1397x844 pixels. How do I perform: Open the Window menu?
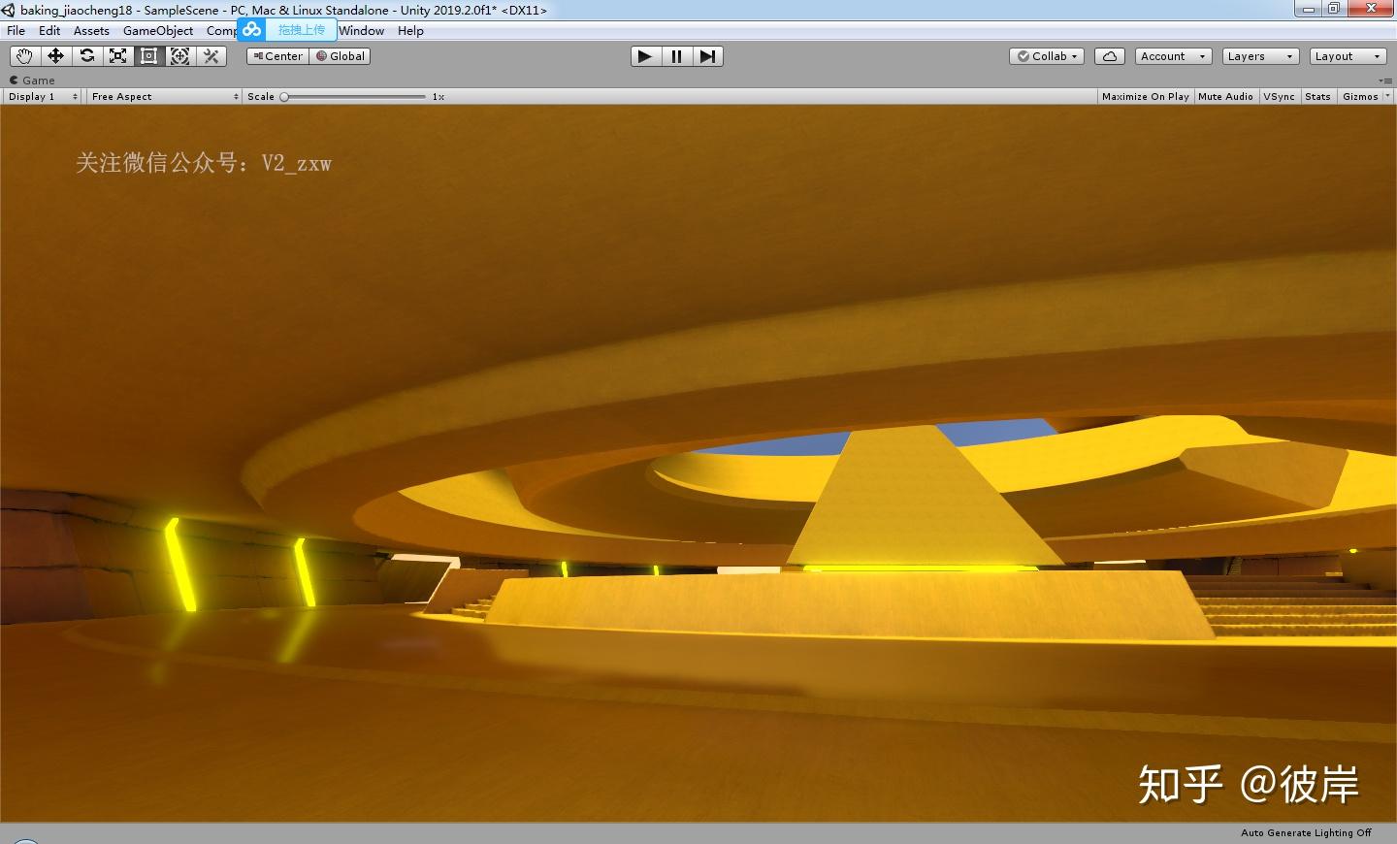click(362, 31)
